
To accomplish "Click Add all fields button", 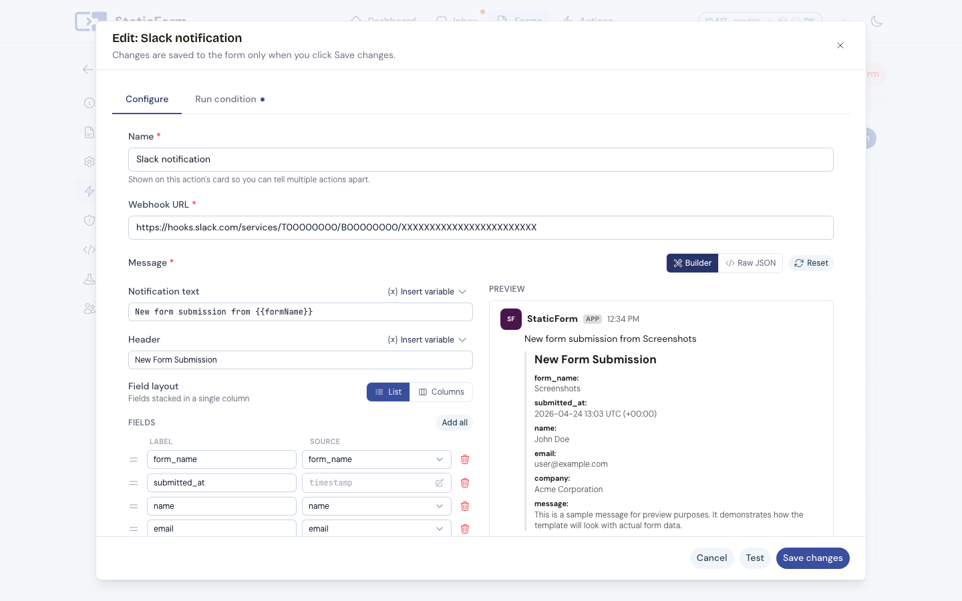I will [x=454, y=423].
